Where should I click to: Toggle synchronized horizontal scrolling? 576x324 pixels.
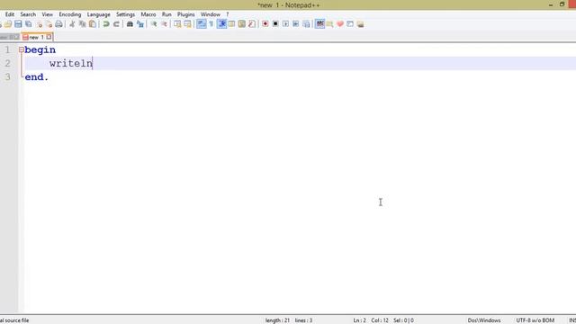187,24
